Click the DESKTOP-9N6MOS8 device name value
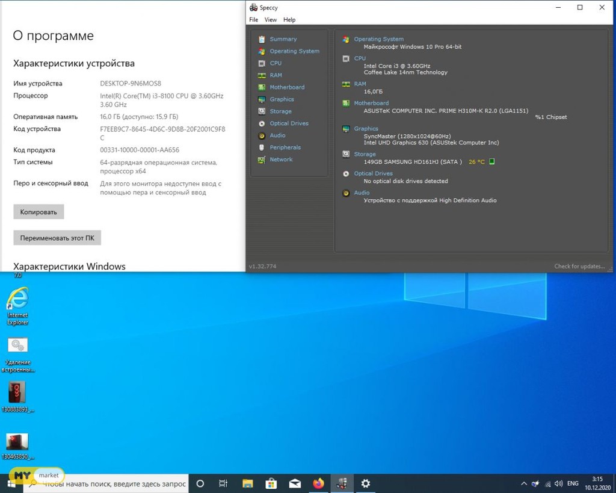Viewport: 616px width, 493px height. pos(131,83)
